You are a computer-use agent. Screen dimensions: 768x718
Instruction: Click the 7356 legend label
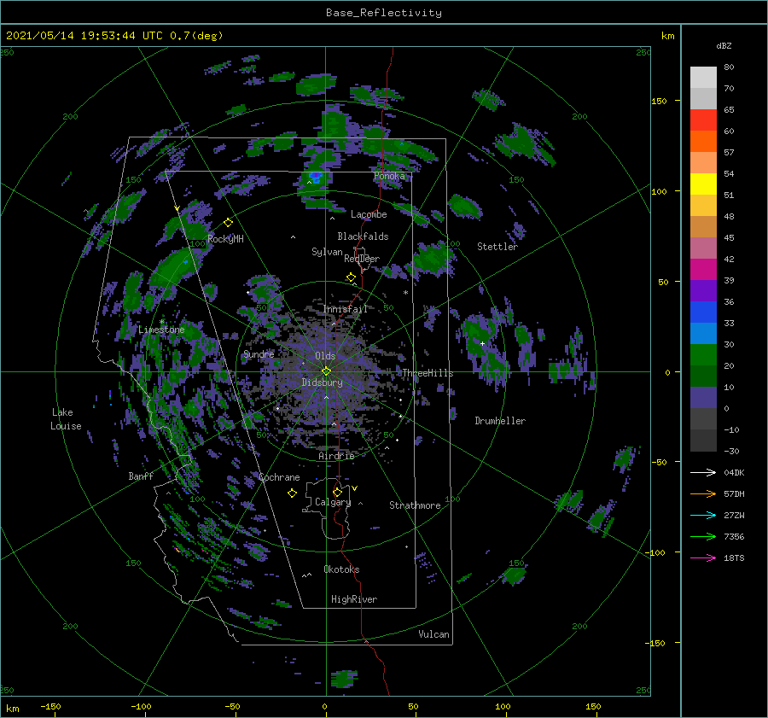coord(734,537)
